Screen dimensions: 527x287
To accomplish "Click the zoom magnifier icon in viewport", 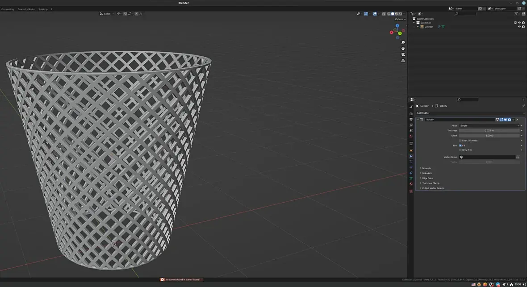I will coord(403,42).
